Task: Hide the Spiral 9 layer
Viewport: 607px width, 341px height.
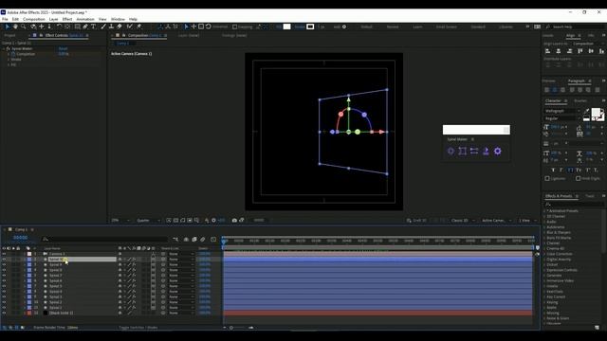Action: [x=4, y=265]
